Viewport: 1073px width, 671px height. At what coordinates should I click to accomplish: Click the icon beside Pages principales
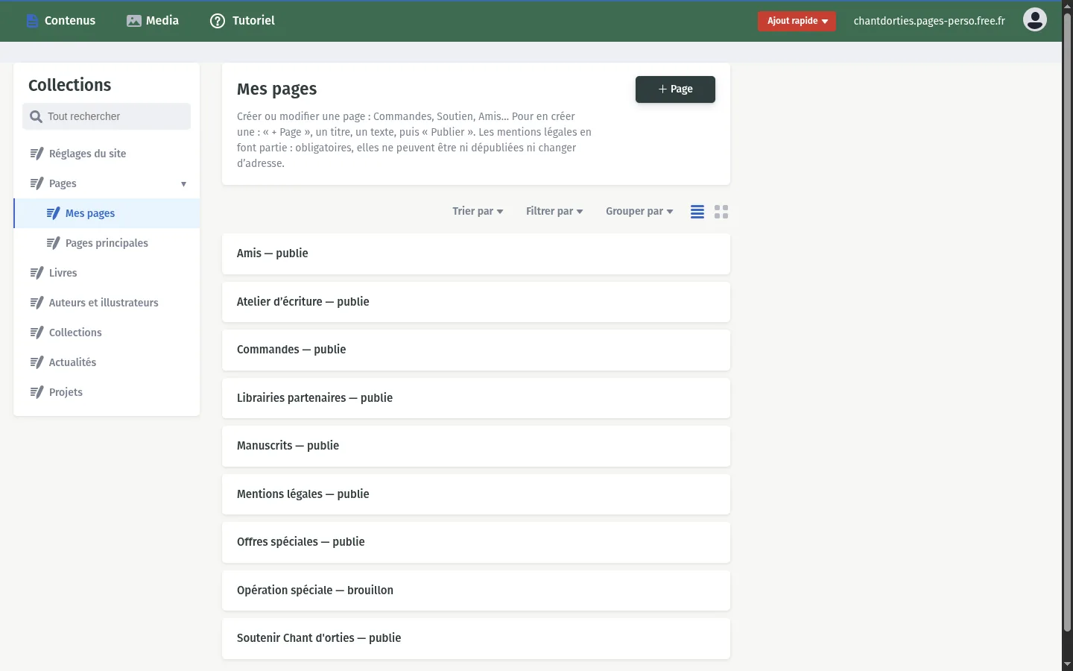53,243
